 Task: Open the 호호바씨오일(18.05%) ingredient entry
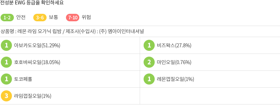(37, 62)
